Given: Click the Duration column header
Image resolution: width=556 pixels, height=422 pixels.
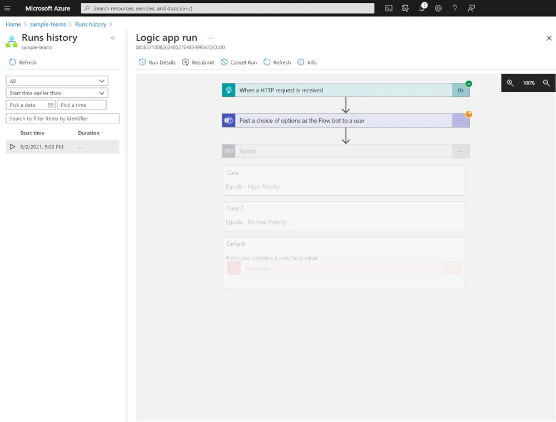Looking at the screenshot, I should 88,133.
